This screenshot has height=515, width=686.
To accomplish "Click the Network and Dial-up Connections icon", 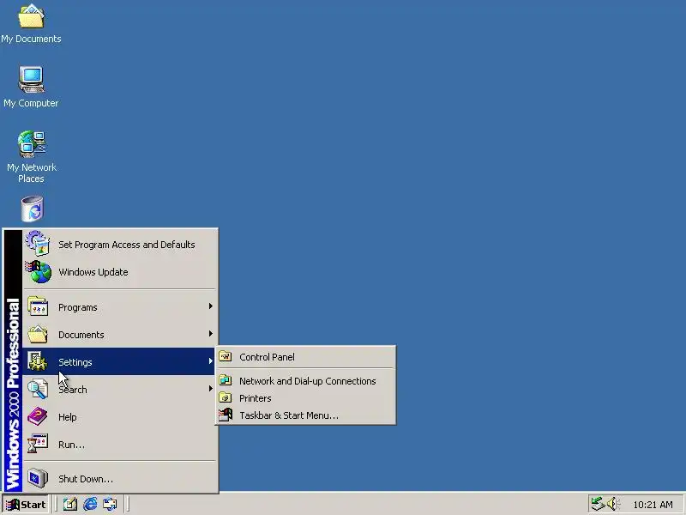I will [x=226, y=380].
